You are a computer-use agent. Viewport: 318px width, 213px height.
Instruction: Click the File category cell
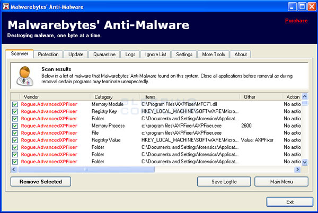click(x=95, y=133)
